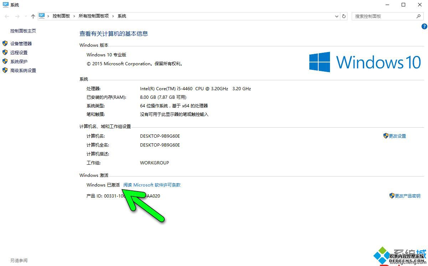Screen dimensions: 428x266
Task: Click shield icon beside 远程设置
Action: (5, 52)
